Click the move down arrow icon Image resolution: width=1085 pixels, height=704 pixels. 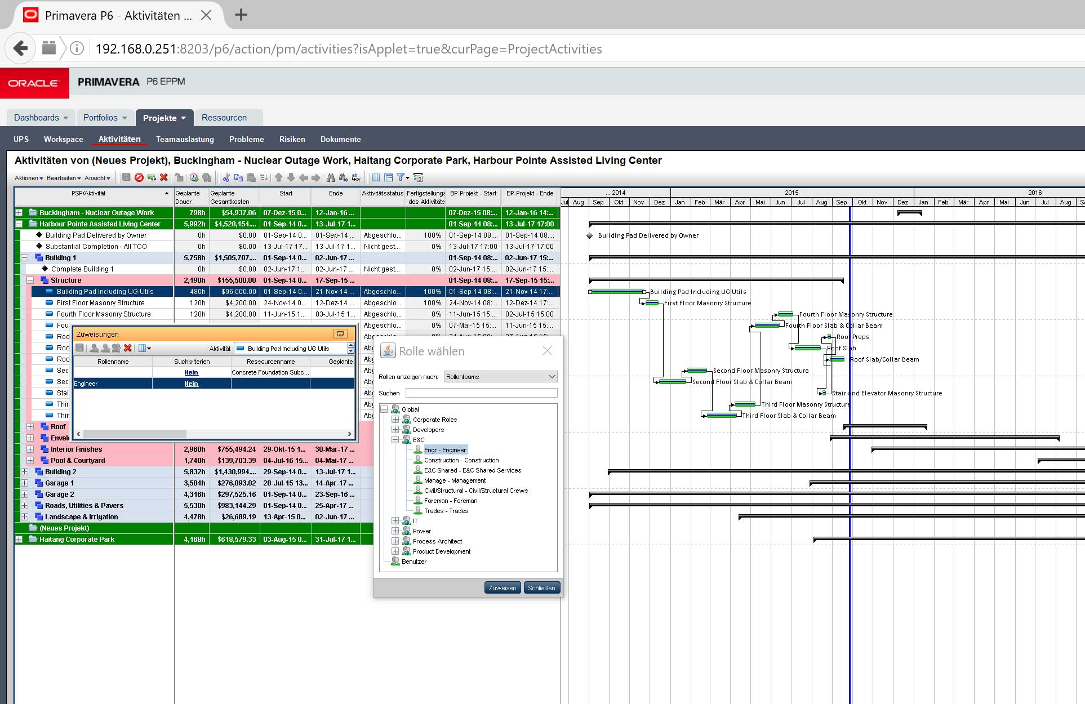tap(291, 177)
